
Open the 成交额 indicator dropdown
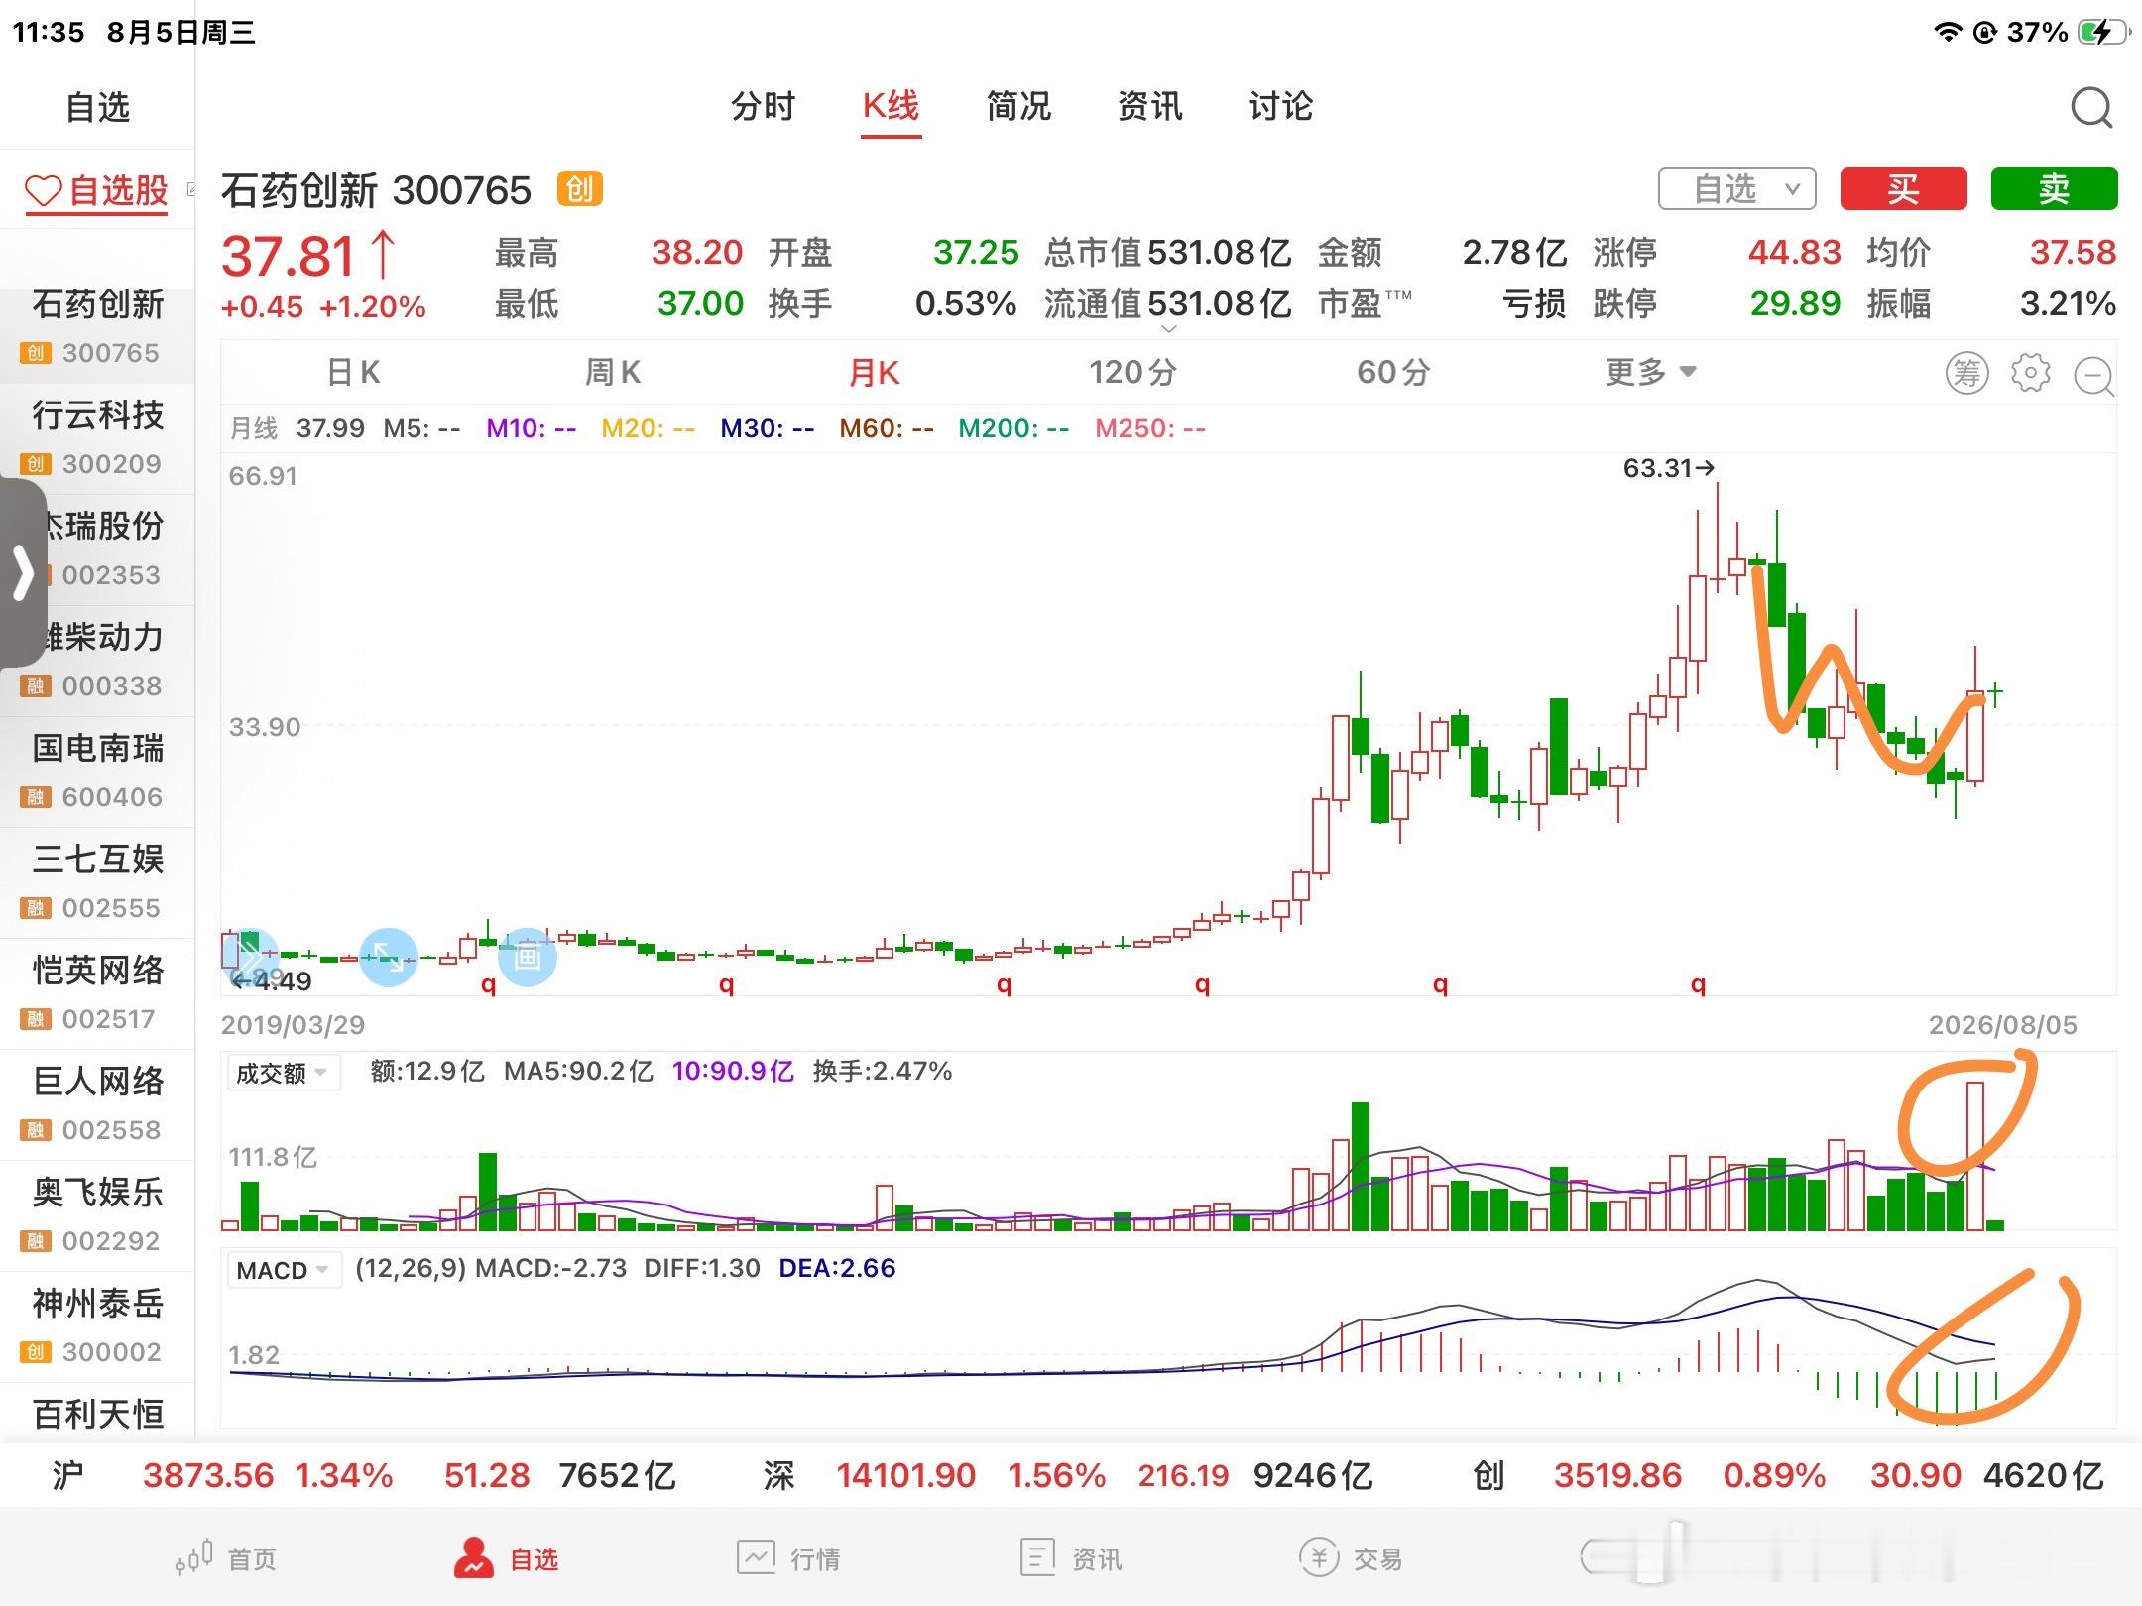point(284,1073)
